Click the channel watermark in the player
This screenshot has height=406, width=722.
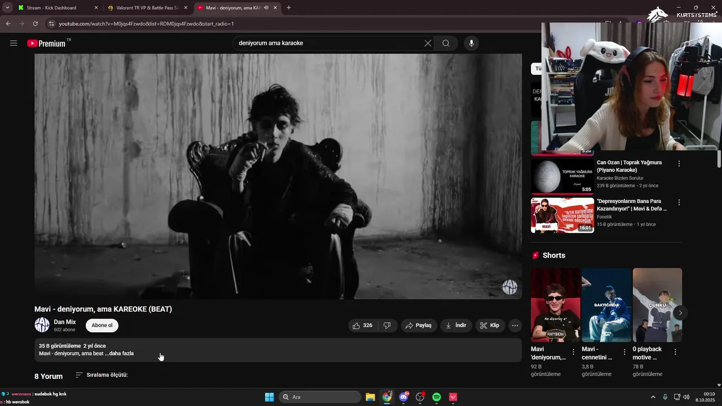tap(509, 287)
